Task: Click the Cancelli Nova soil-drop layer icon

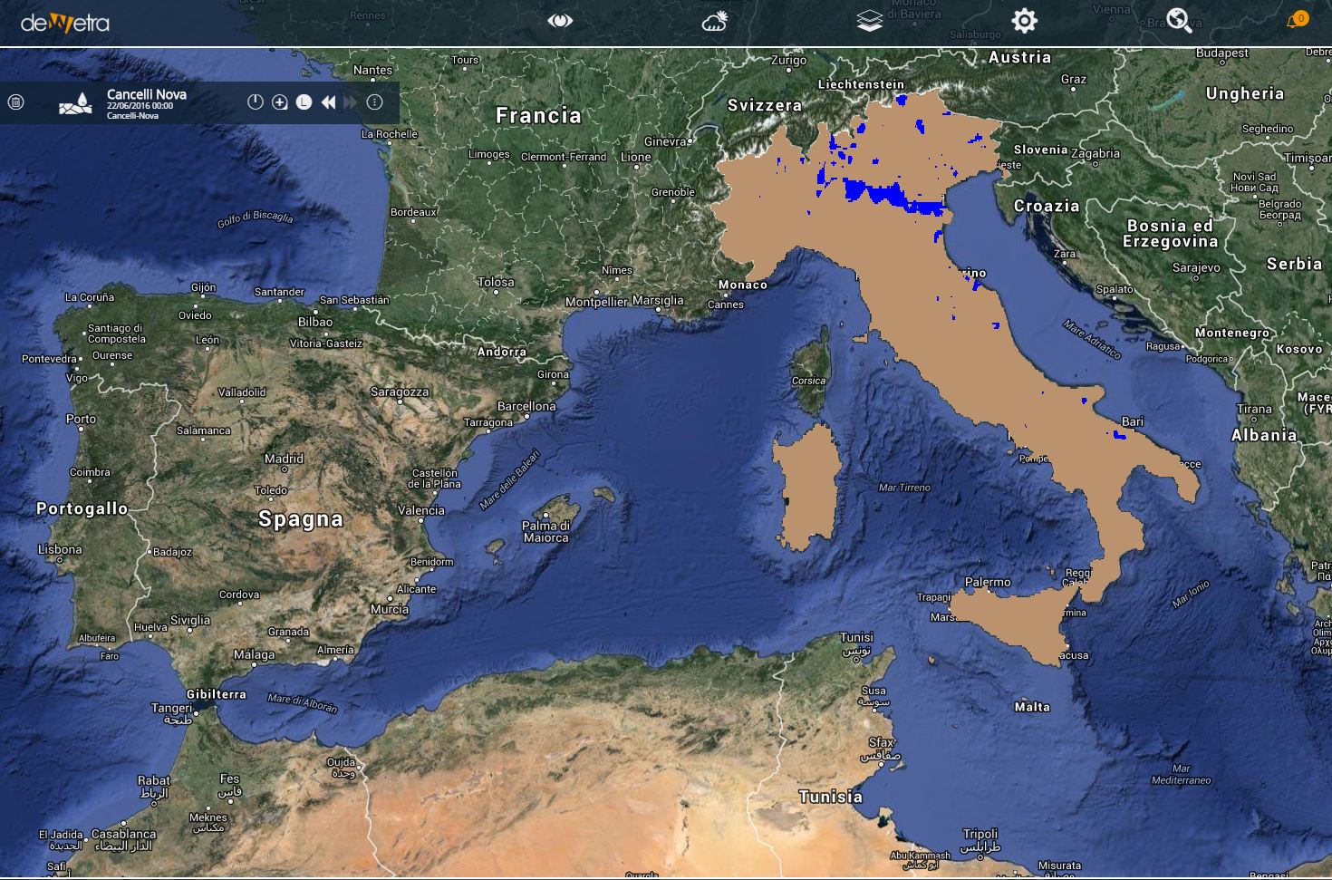Action: [x=75, y=103]
